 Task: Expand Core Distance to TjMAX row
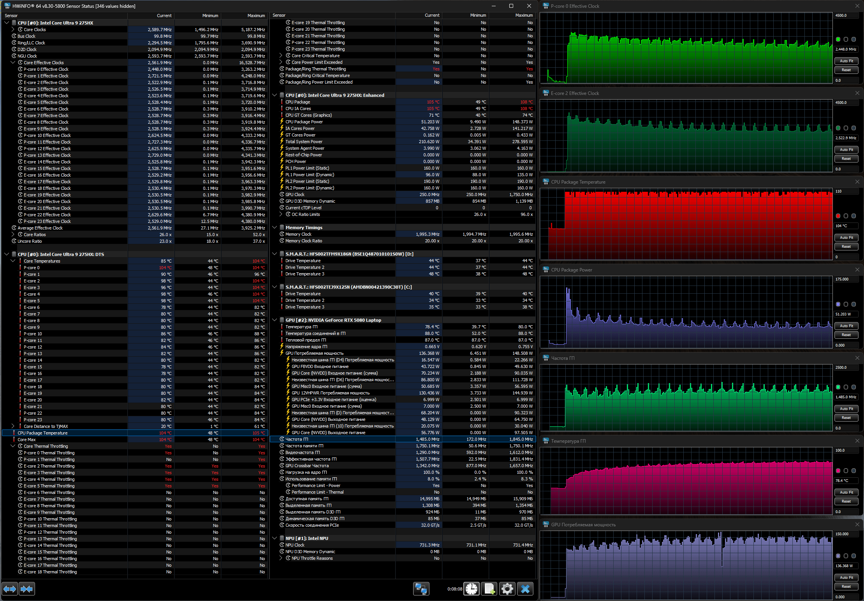pyautogui.click(x=13, y=426)
